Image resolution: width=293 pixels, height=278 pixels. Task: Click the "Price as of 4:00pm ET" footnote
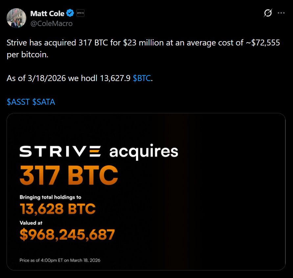60,260
